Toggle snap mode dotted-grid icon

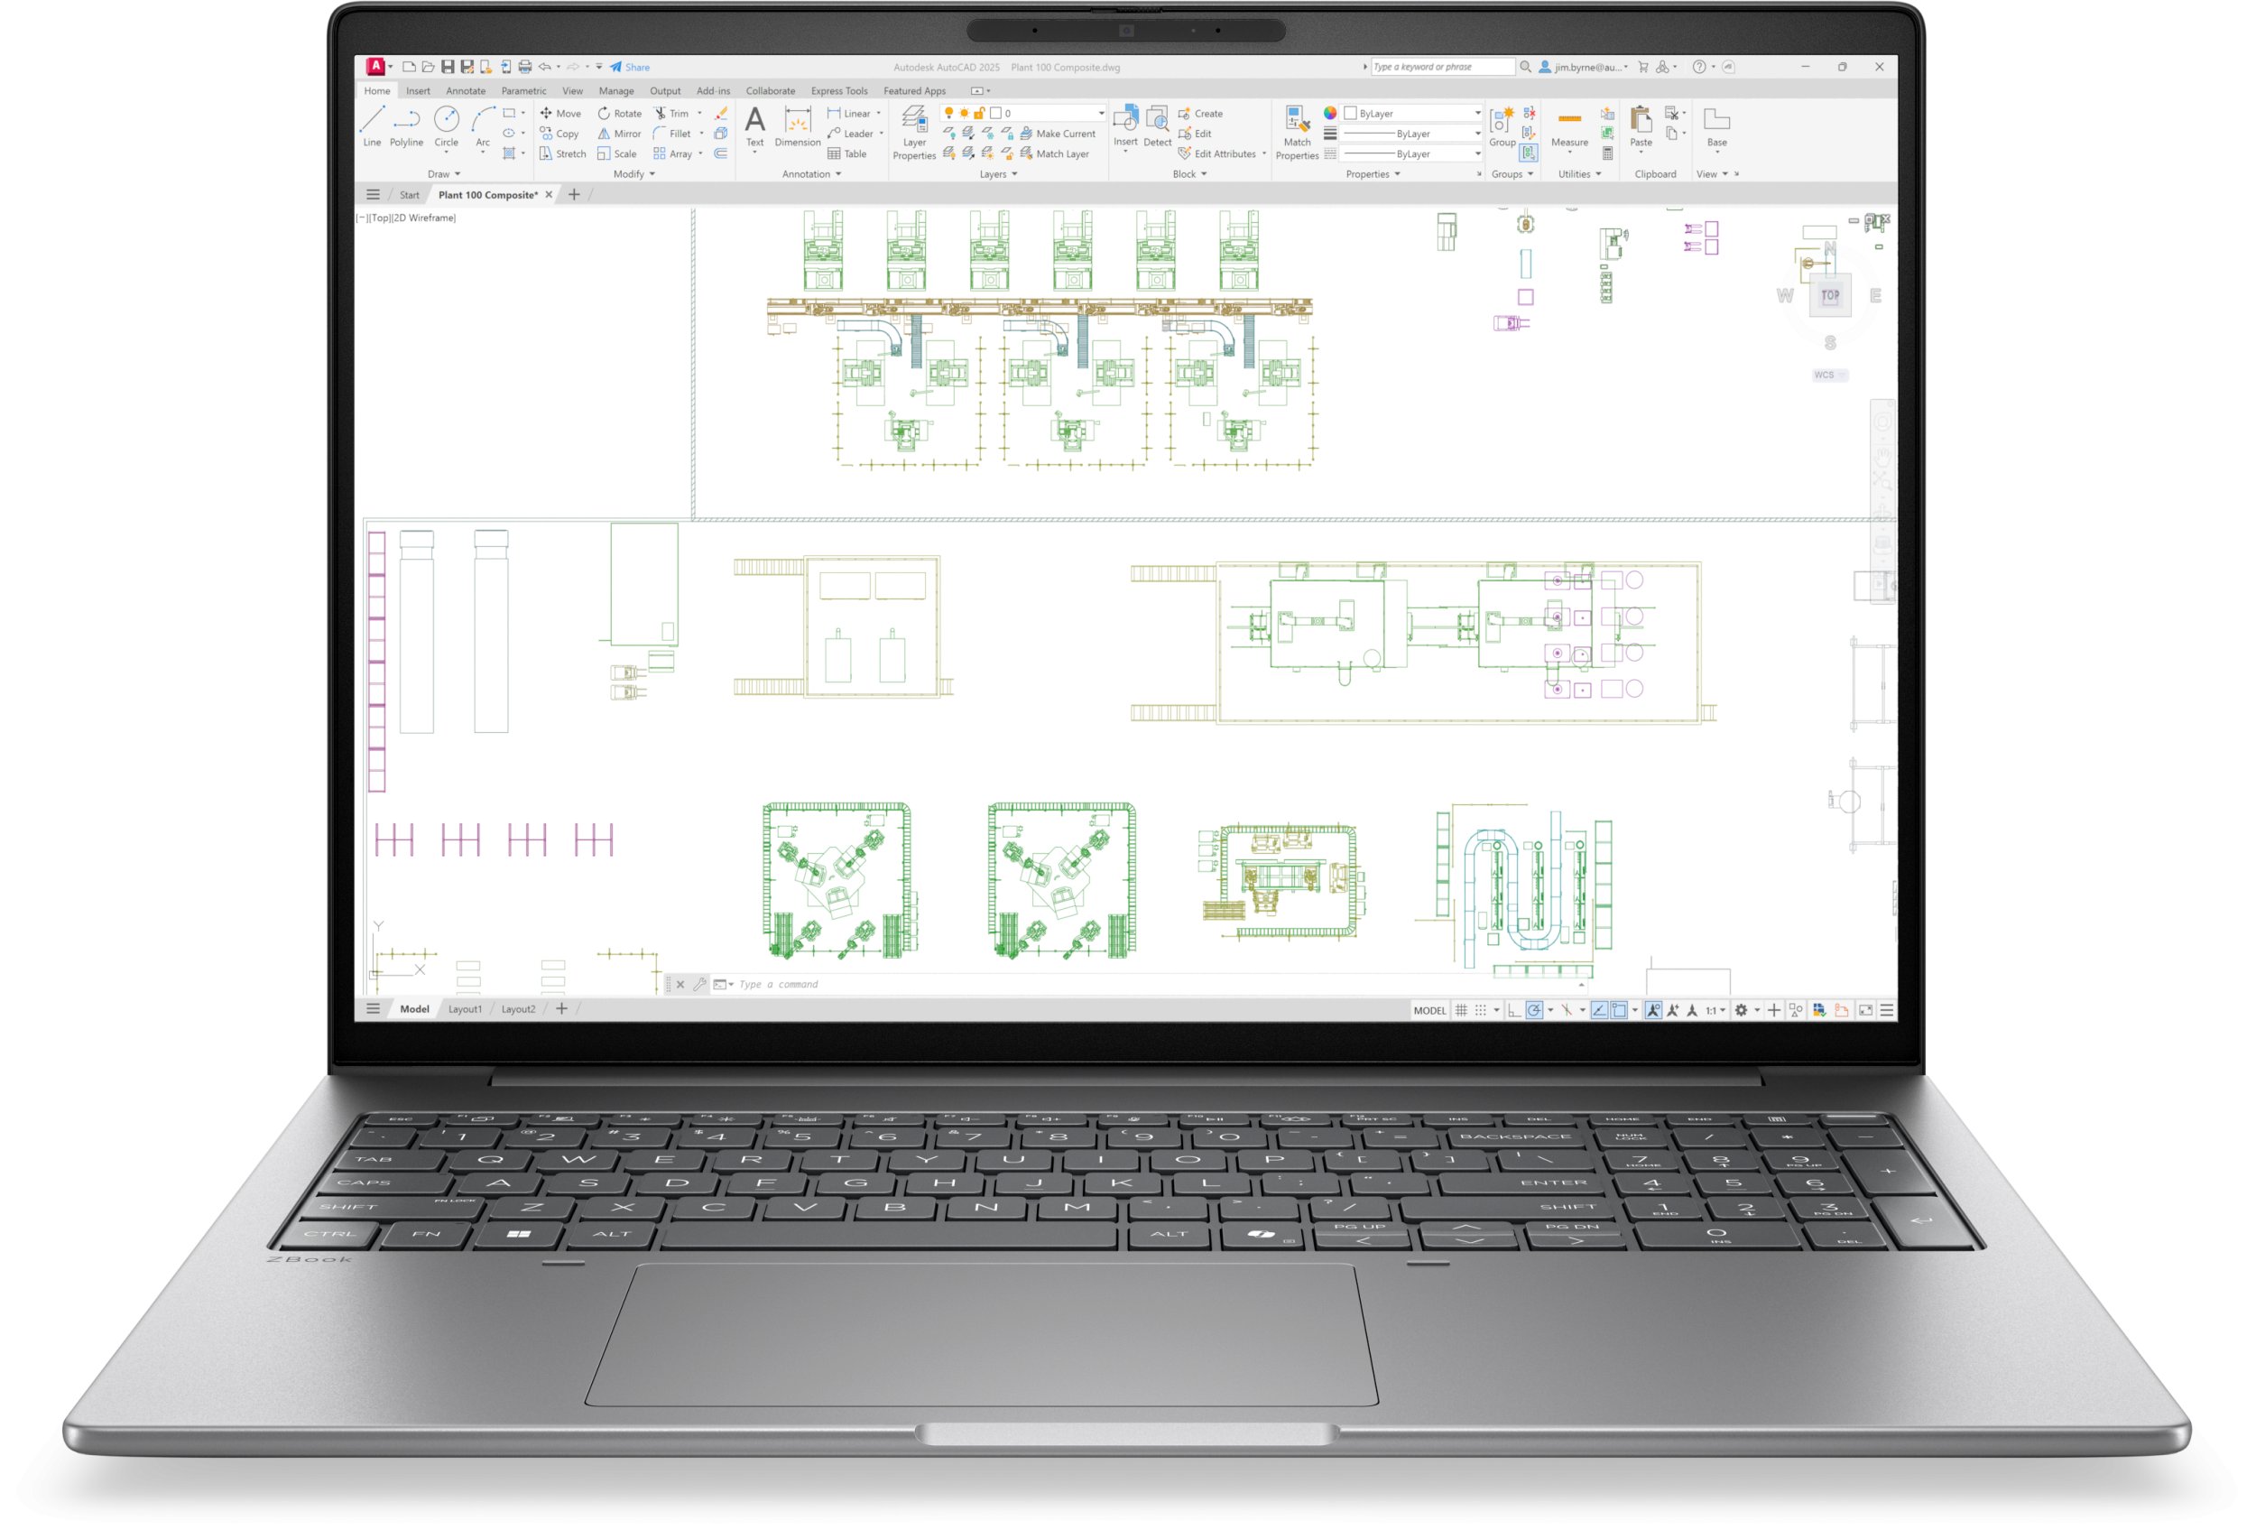(x=1480, y=1011)
